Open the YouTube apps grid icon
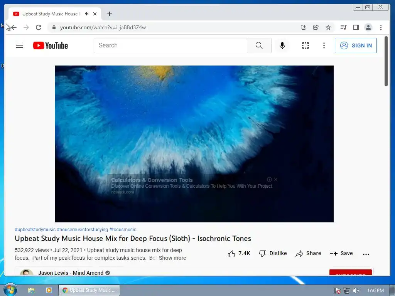395x296 pixels. tap(306, 45)
